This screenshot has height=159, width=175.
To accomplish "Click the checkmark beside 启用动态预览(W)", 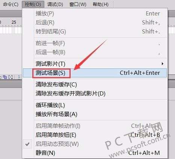I will pos(27,144).
